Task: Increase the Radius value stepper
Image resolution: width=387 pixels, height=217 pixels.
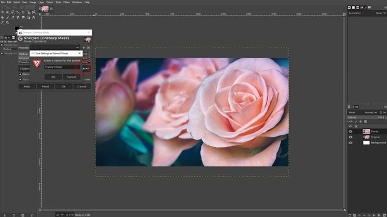Action: pos(89,53)
